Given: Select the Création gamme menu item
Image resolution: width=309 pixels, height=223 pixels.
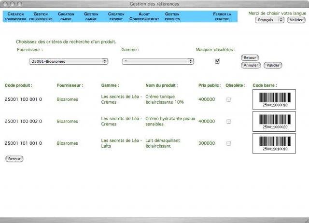Looking at the screenshot, I should click(66, 16).
